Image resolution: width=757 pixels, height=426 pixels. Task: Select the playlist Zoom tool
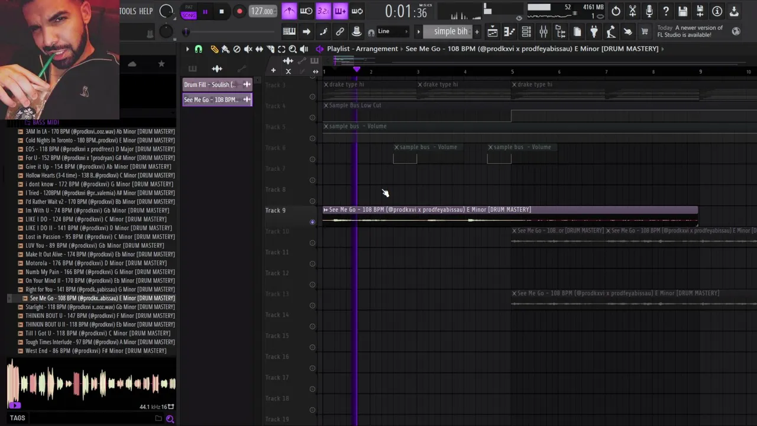click(293, 49)
